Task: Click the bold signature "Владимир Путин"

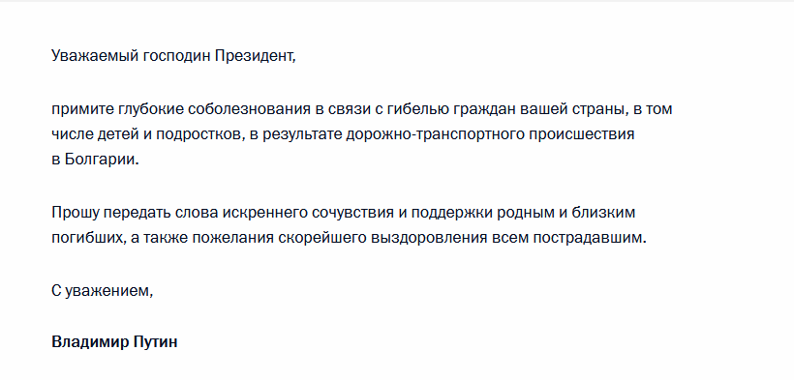Action: pyautogui.click(x=114, y=342)
